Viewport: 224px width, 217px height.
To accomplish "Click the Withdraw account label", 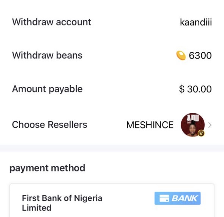I will pyautogui.click(x=51, y=22).
